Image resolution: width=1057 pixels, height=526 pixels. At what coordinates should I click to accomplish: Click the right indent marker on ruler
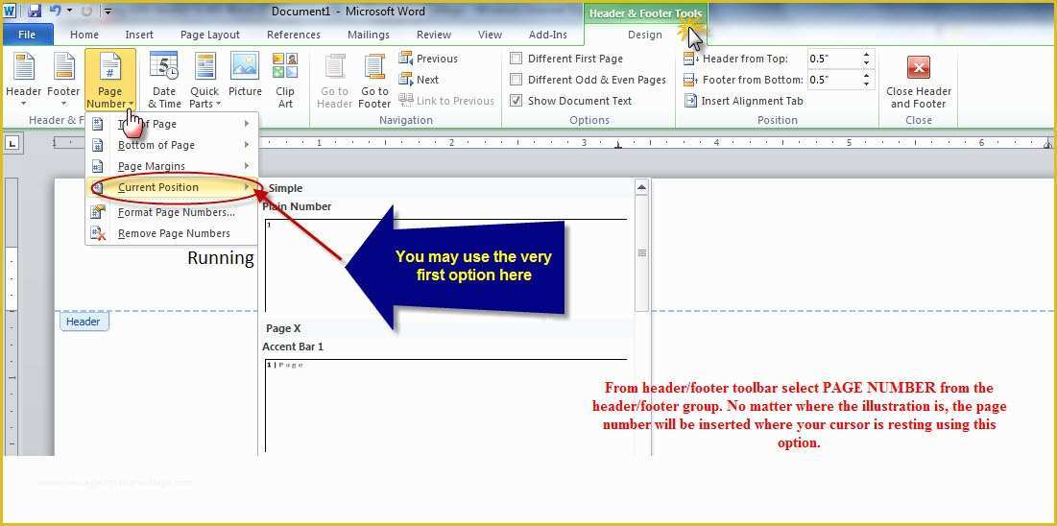coord(1047,145)
